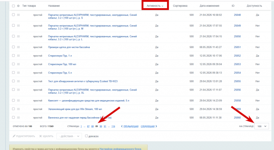This screenshot has width=274, height=150.
Task: Jump to page 87 in pagination
Action: [88, 126]
